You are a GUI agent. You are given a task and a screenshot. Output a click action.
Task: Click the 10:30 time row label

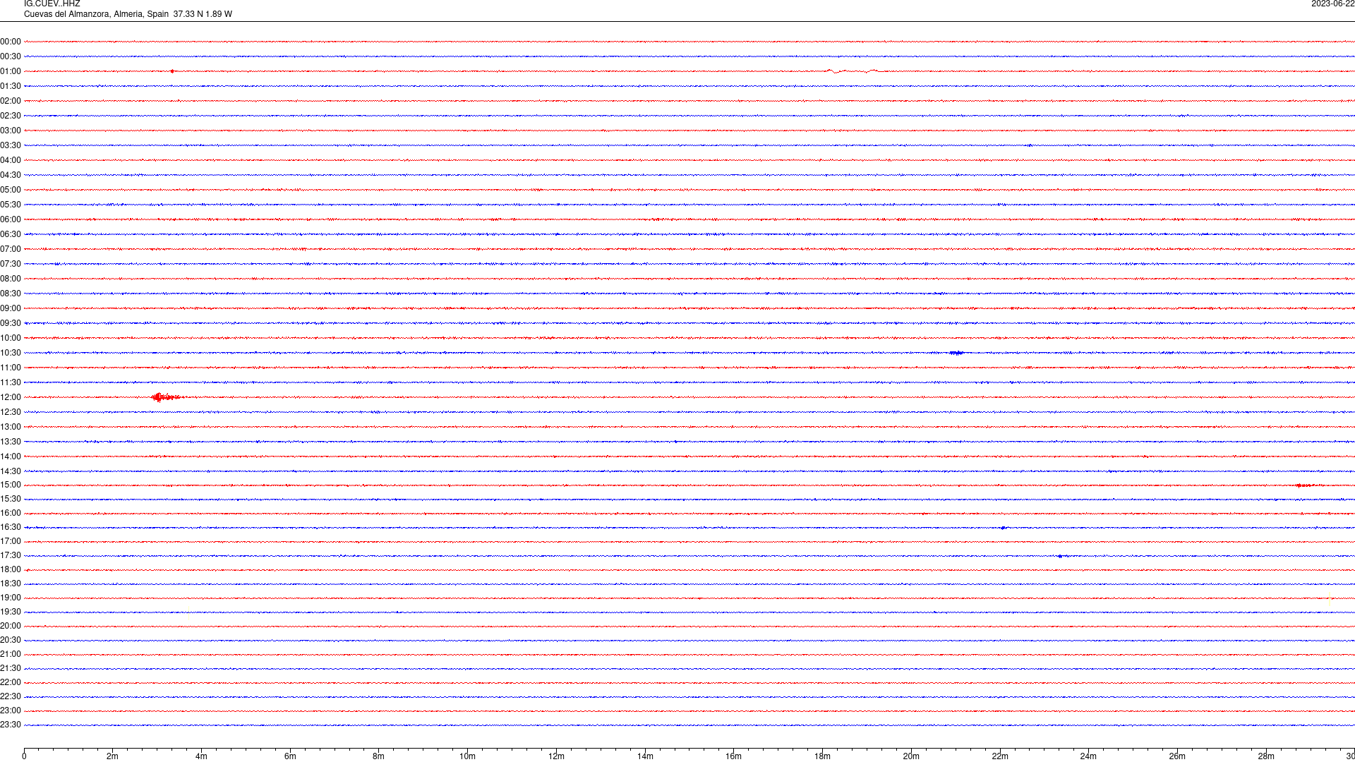click(11, 353)
